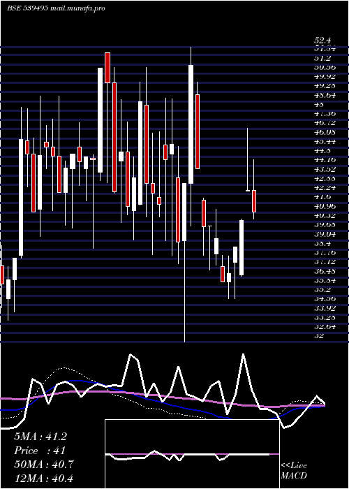Click the 12MA : 40.4 readout
The image size is (349, 489).
pyautogui.click(x=43, y=478)
